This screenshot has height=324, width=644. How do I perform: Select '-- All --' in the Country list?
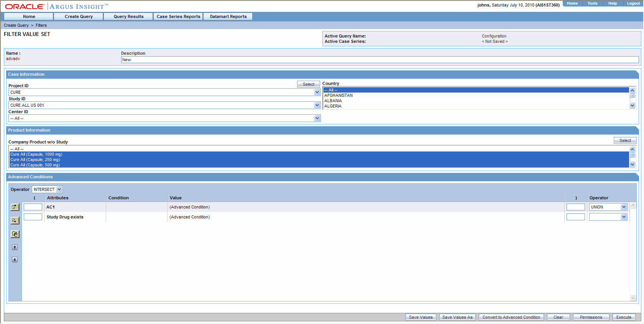pyautogui.click(x=476, y=90)
